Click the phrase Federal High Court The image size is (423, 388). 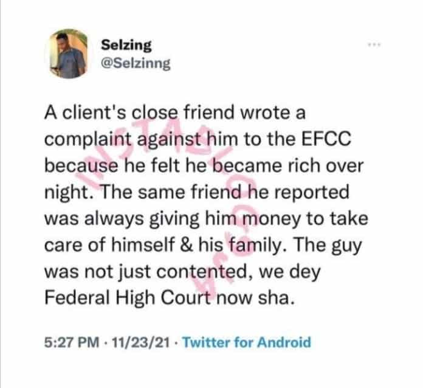(x=127, y=299)
